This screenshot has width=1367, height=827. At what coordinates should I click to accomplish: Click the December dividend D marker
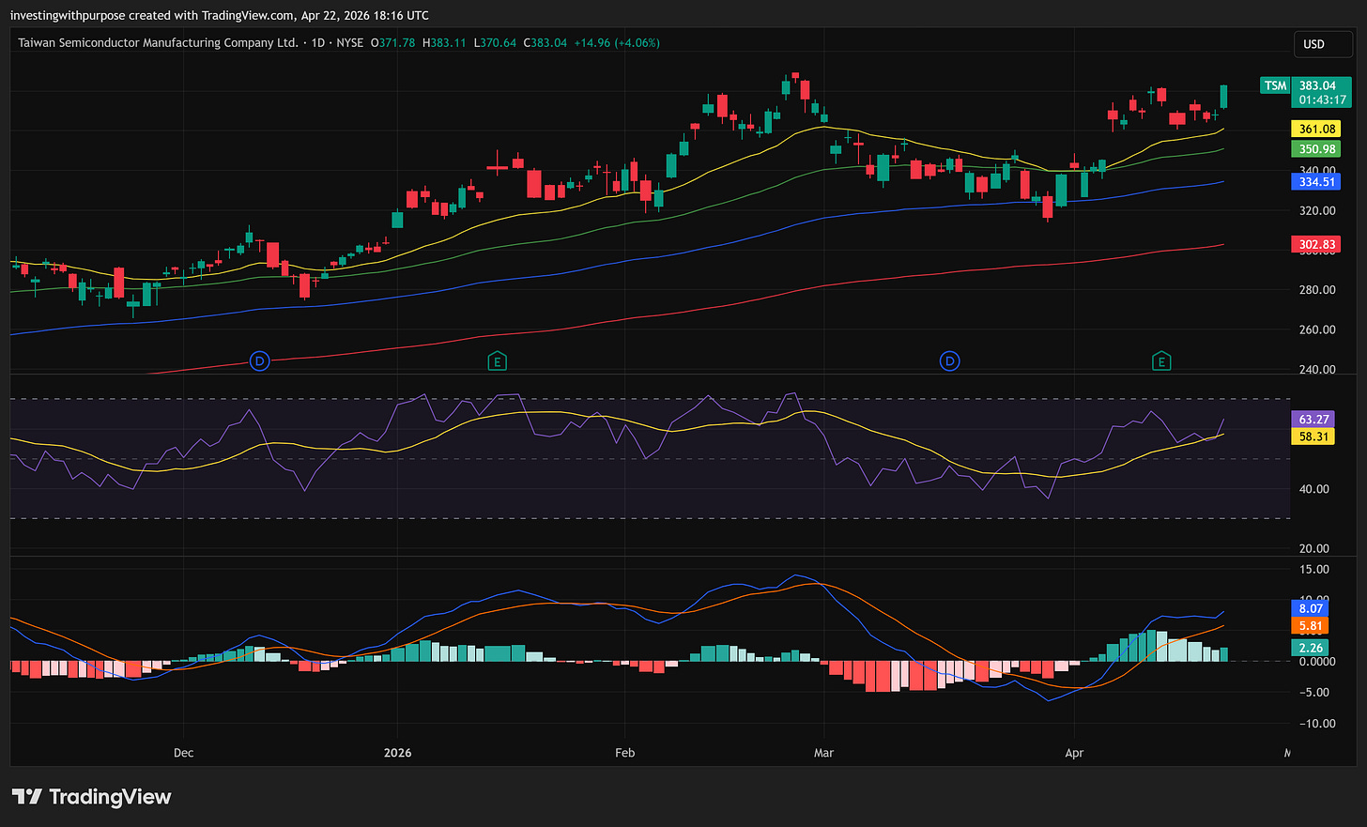[x=260, y=361]
